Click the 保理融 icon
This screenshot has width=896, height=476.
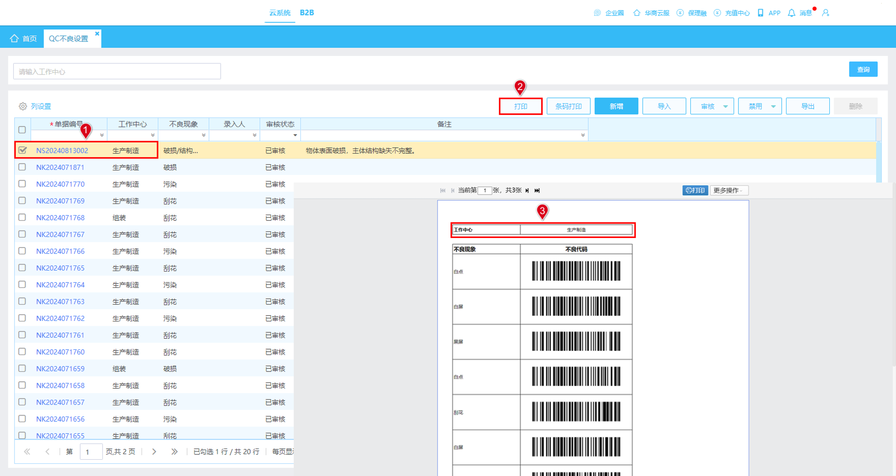point(680,13)
